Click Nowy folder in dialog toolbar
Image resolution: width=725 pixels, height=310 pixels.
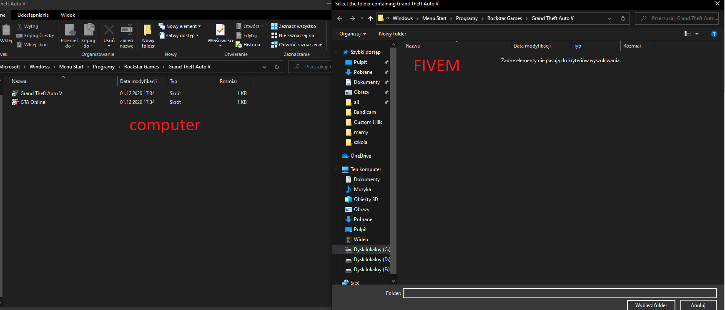pos(392,34)
